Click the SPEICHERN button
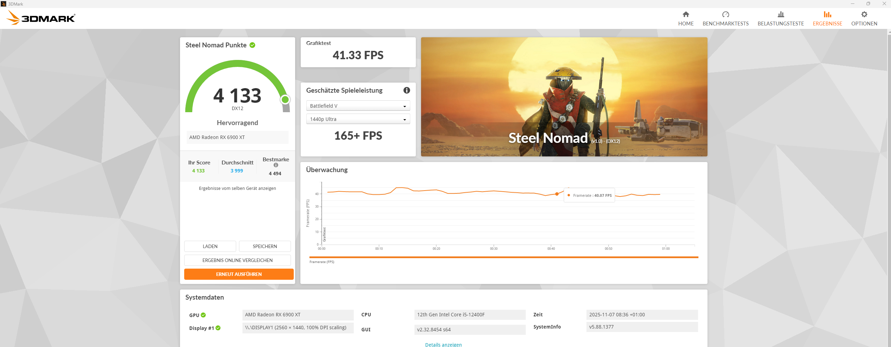 pos(265,246)
